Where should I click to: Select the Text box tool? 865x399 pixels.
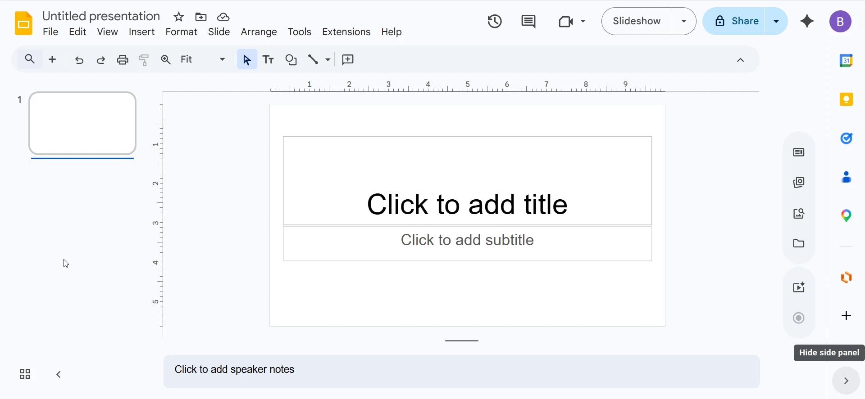(269, 59)
